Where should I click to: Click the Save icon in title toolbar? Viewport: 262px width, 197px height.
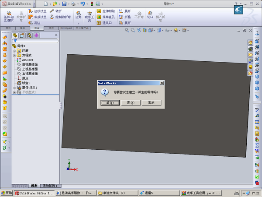(x=64, y=4)
